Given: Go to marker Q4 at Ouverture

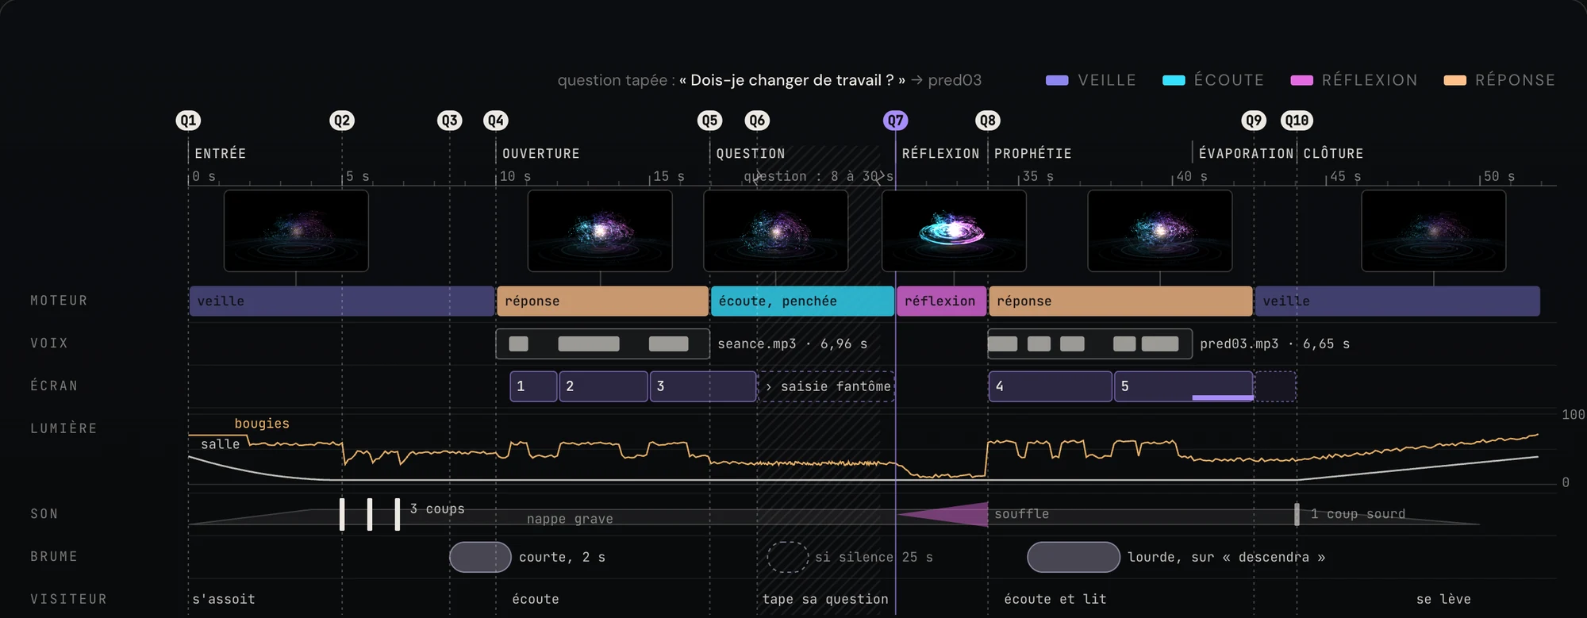Looking at the screenshot, I should 496,121.
